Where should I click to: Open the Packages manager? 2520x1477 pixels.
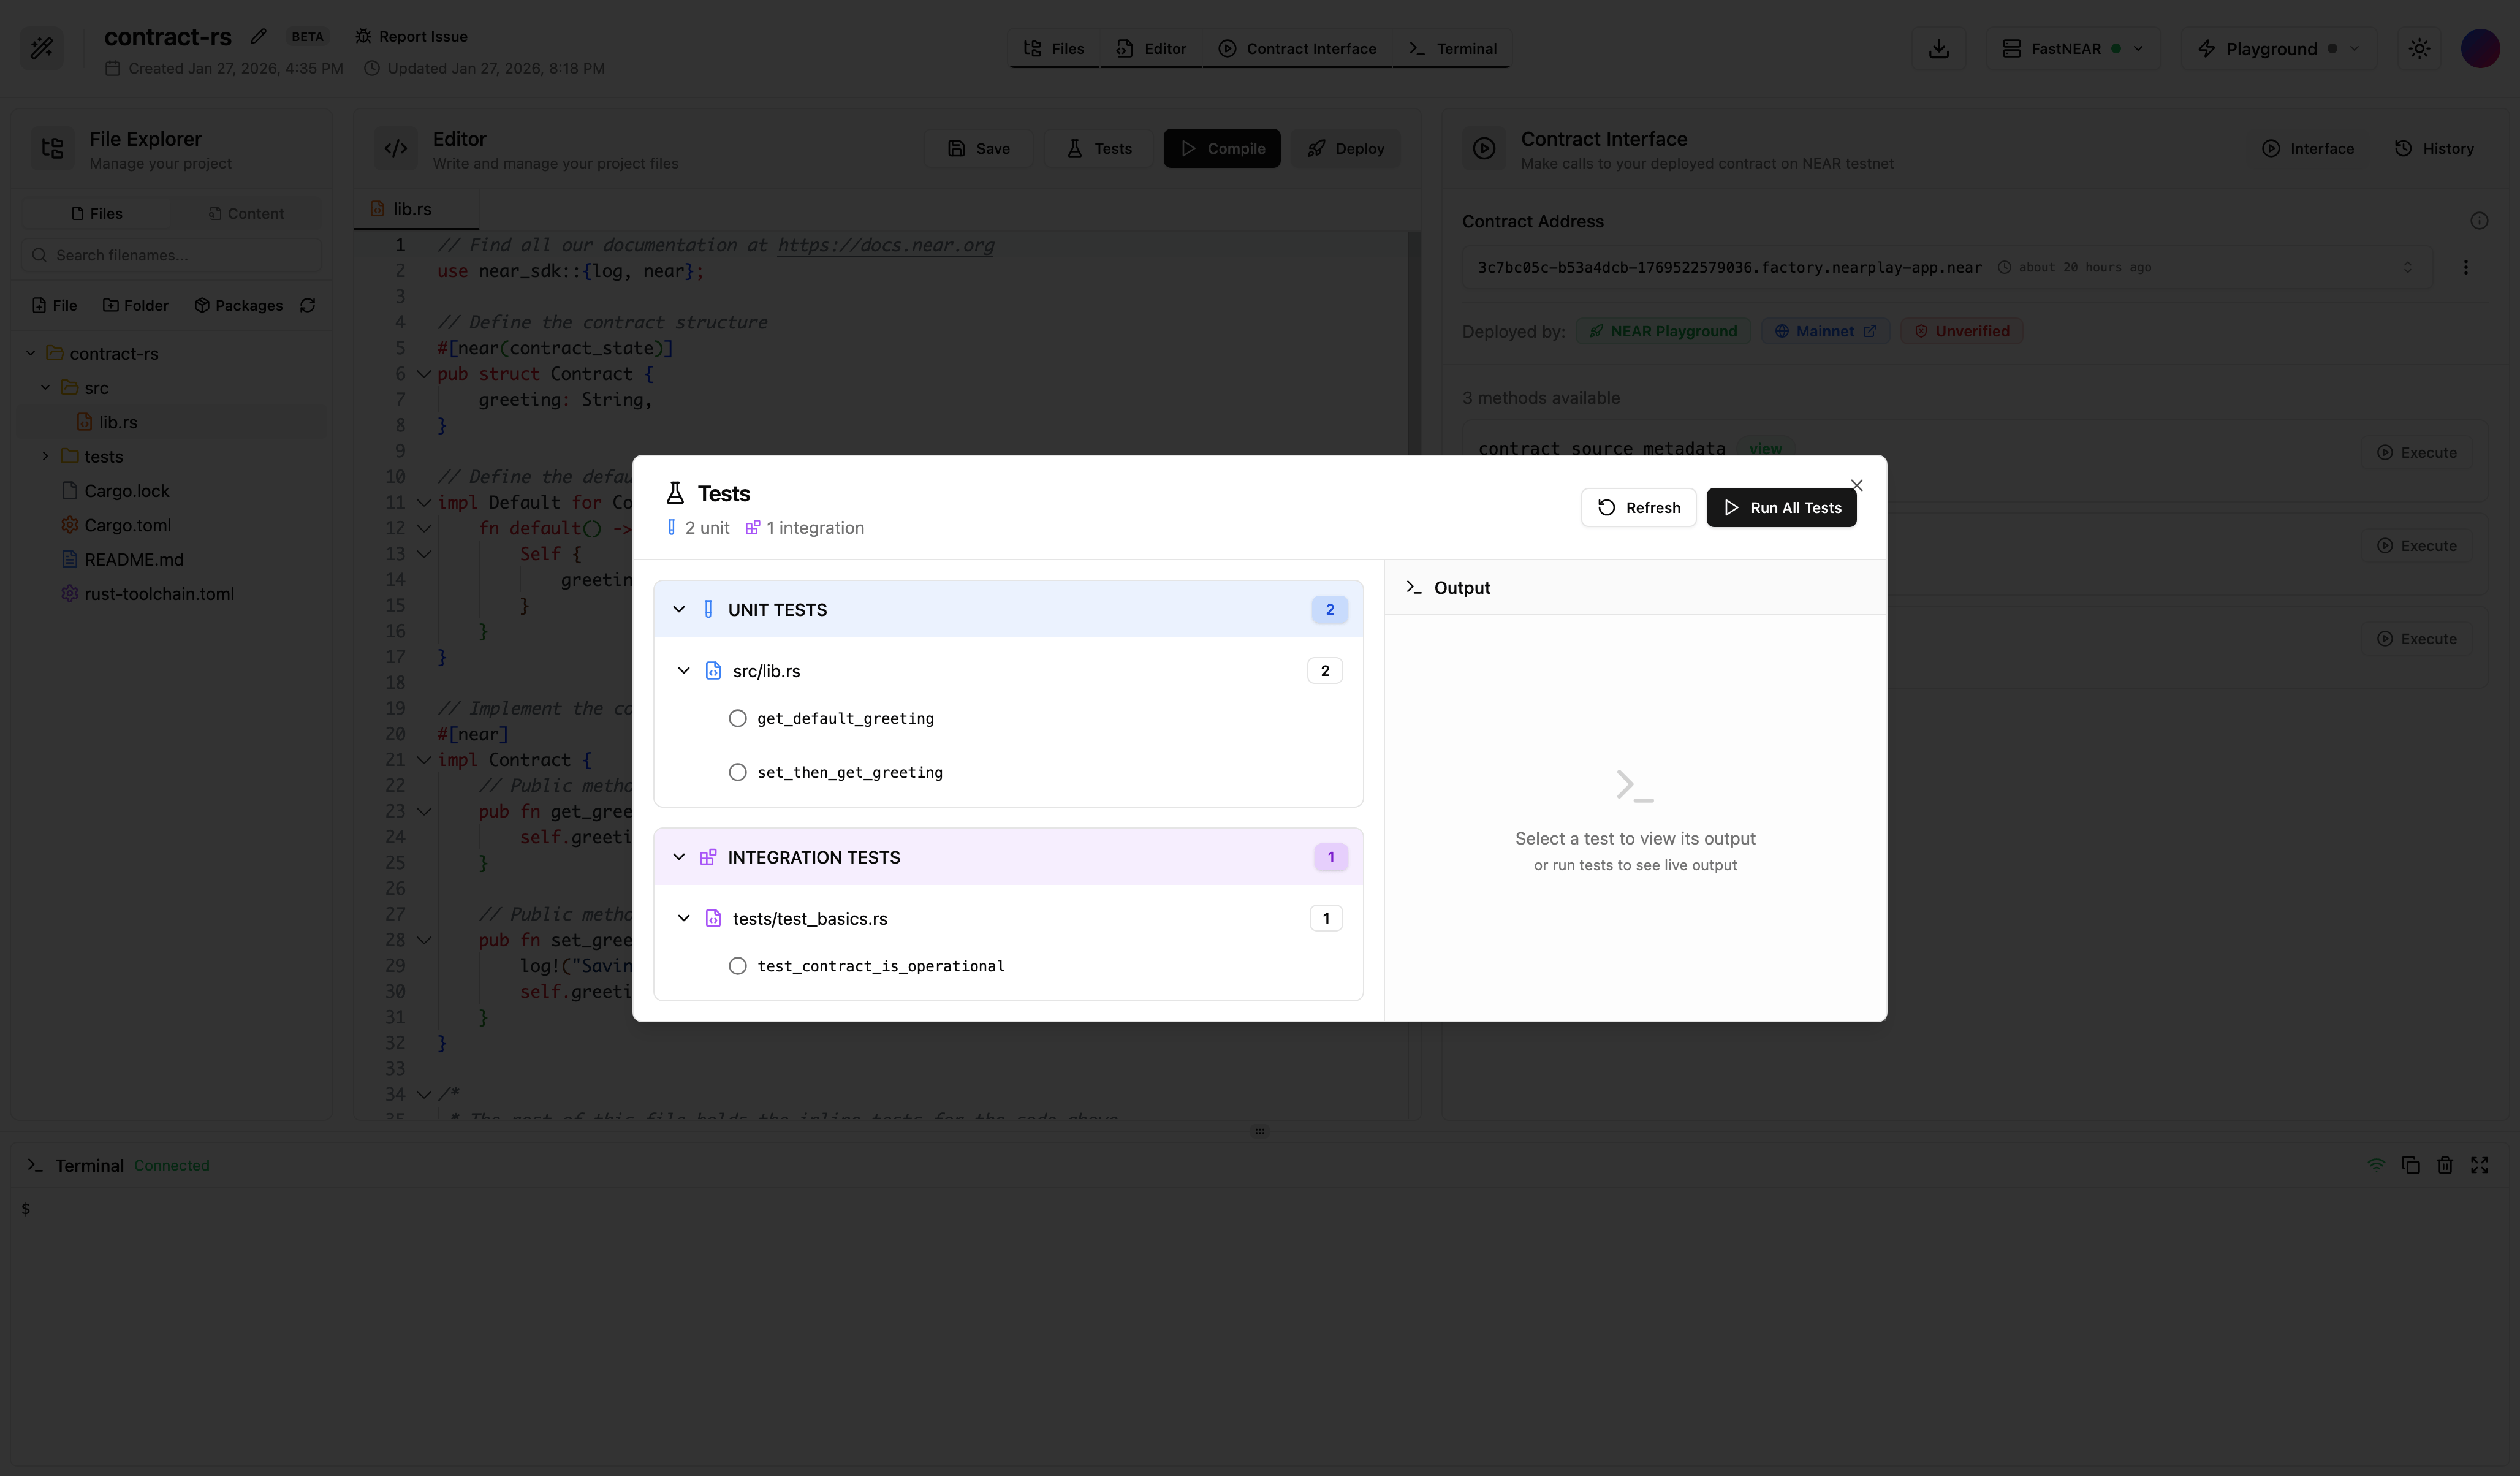238,305
